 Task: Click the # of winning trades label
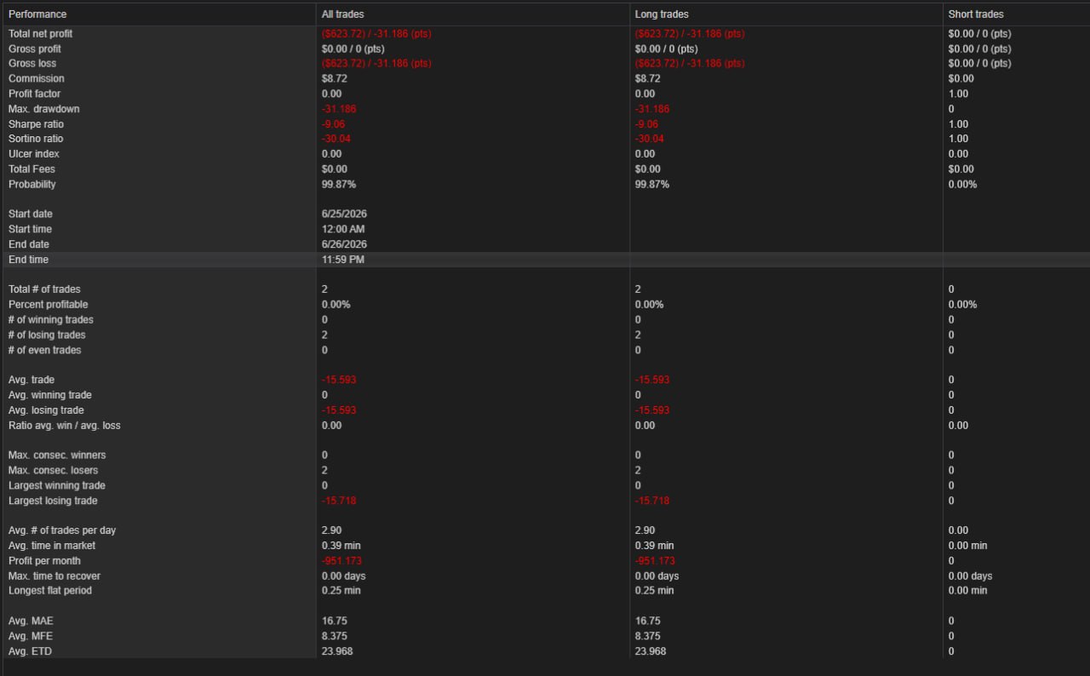[51, 320]
